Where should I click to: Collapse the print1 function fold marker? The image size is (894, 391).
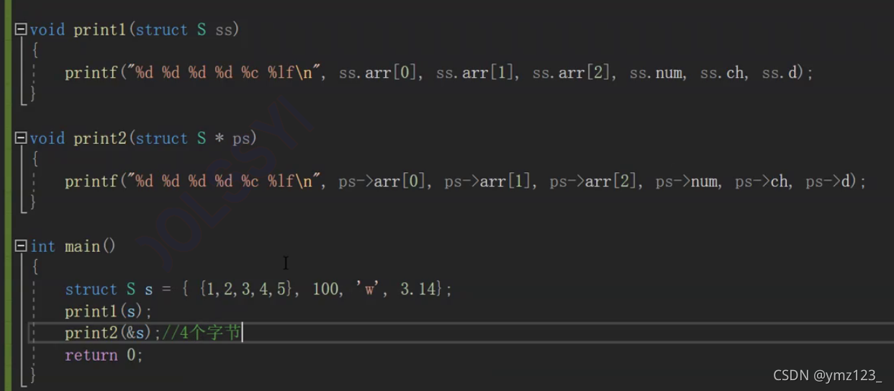21,30
